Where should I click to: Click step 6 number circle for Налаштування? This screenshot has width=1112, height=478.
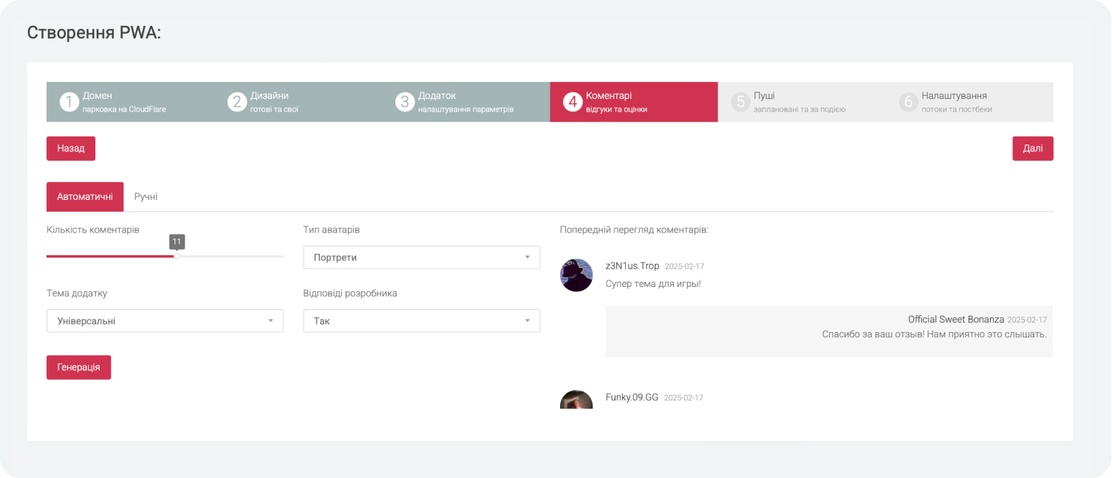pyautogui.click(x=907, y=102)
